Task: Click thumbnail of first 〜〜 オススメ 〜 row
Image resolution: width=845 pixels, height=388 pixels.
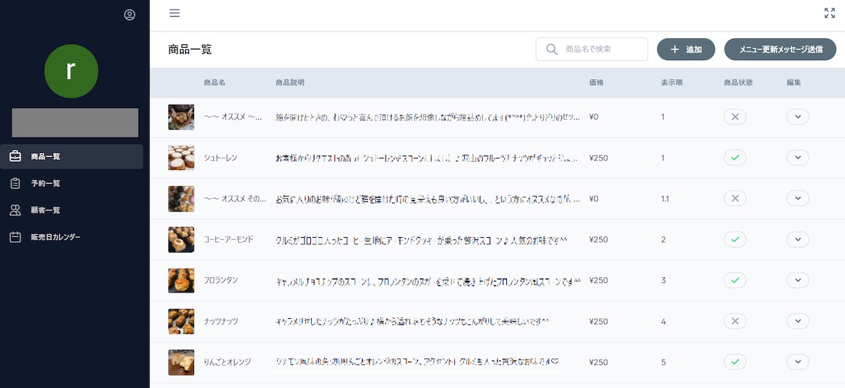Action: (x=181, y=117)
